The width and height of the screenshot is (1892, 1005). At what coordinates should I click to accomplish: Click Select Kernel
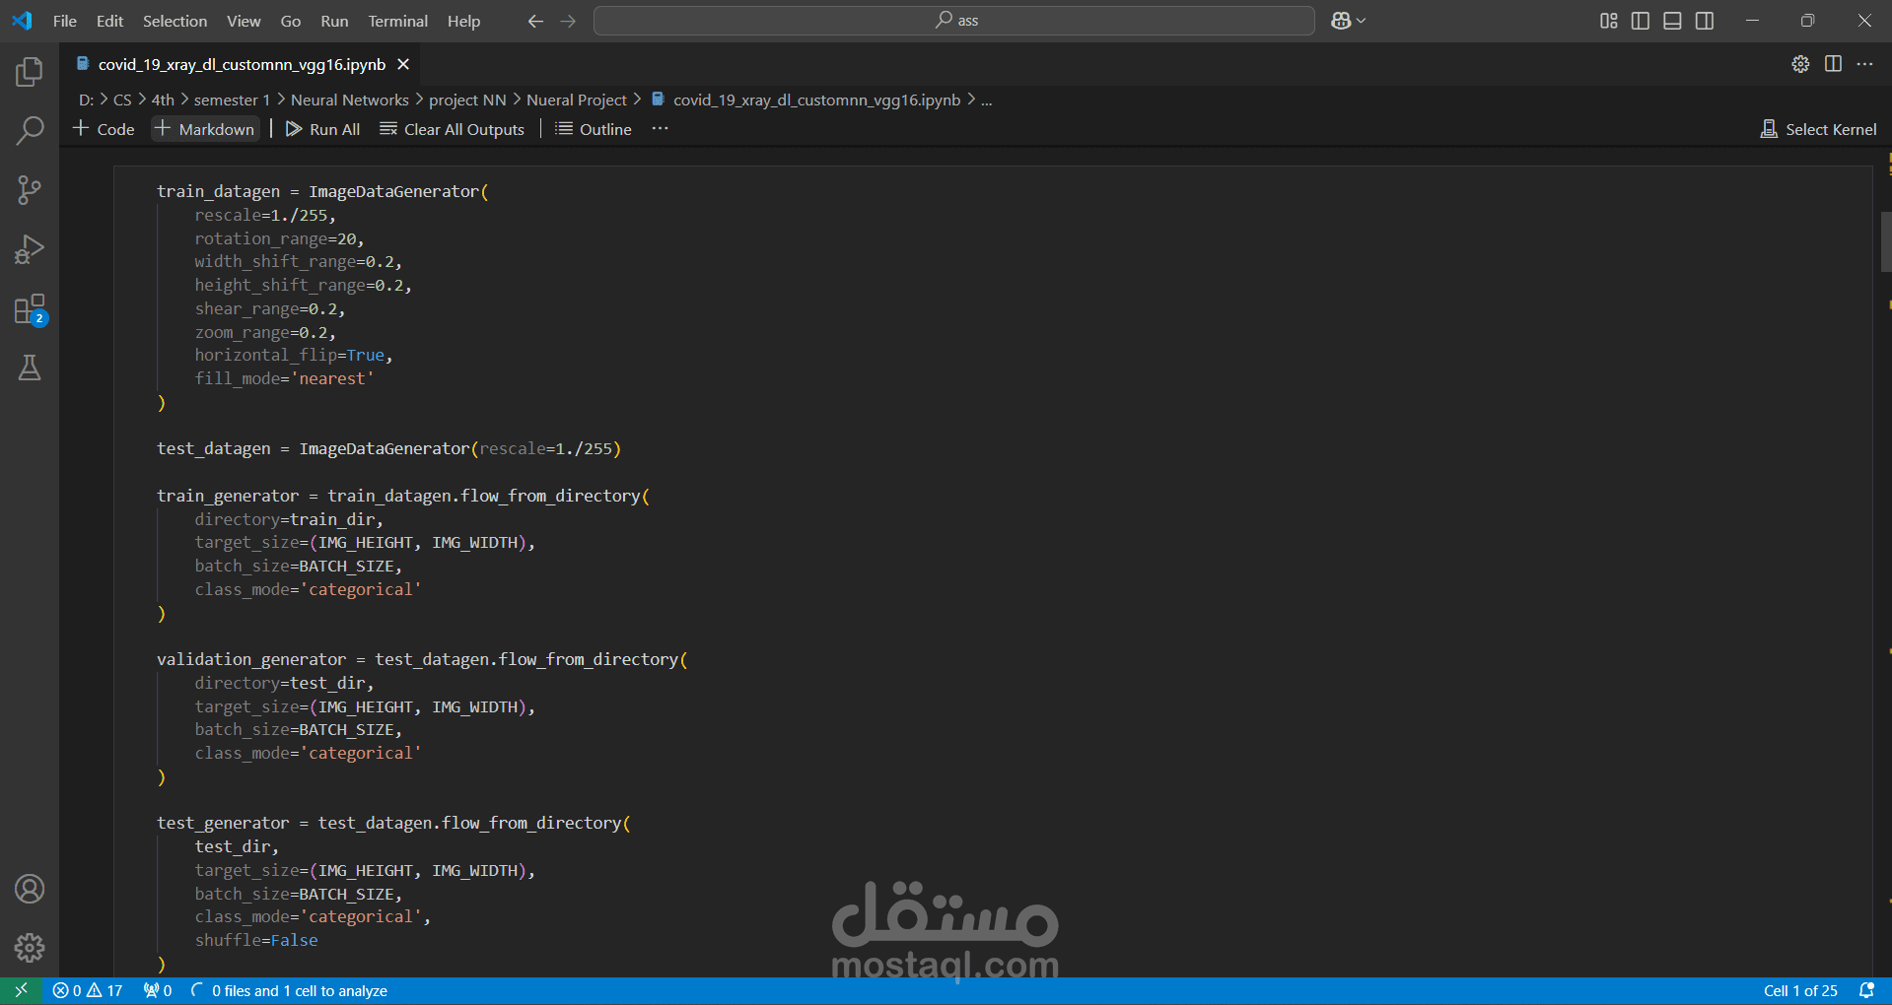(x=1818, y=129)
